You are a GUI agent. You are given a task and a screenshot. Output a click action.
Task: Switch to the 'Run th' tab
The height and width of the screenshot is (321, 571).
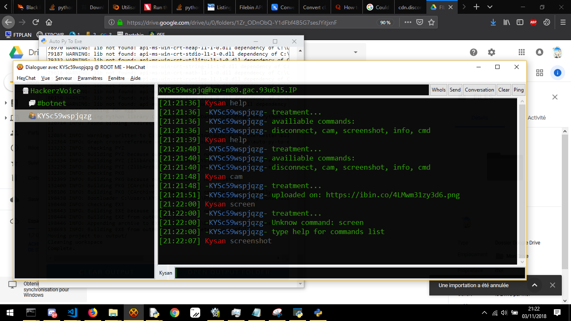[157, 7]
